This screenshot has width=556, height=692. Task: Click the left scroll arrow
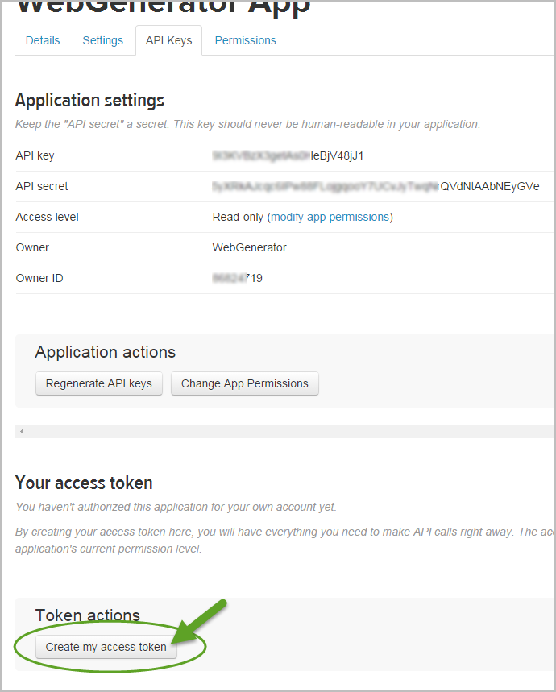20,431
